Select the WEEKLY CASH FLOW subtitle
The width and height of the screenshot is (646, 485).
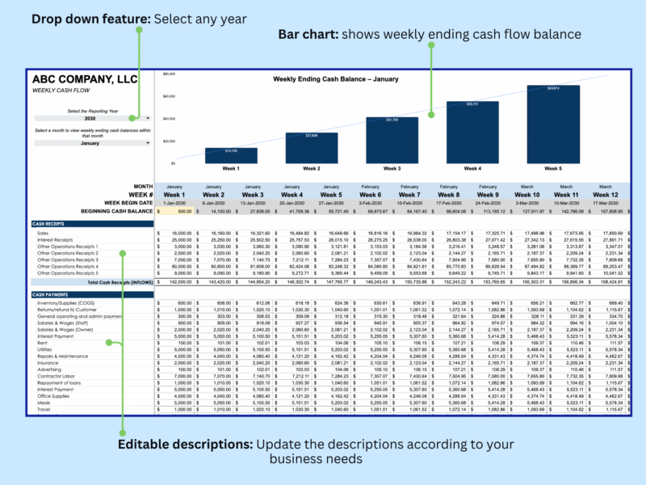pos(61,91)
